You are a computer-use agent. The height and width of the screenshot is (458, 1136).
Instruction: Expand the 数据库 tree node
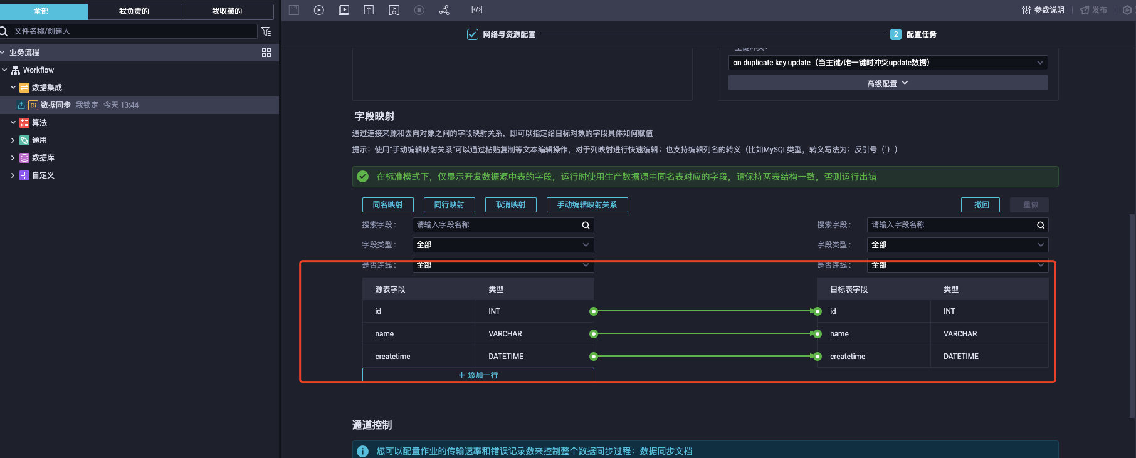[x=13, y=158]
